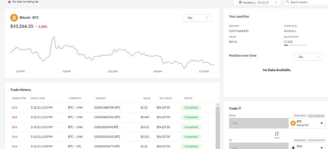
Task: Click the Bitcoin price $43,266.35
Action: [x=22, y=26]
